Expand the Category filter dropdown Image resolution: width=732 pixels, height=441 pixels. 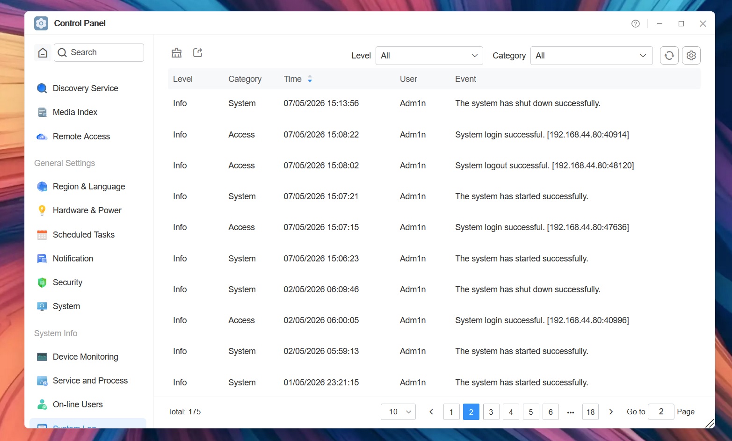[x=591, y=56]
